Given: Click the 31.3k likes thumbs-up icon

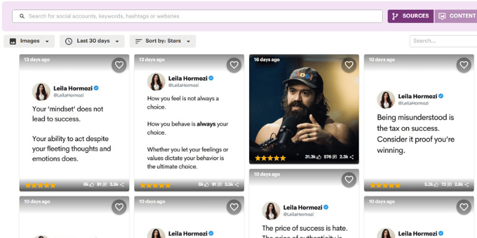Looking at the screenshot, I should click(x=319, y=157).
